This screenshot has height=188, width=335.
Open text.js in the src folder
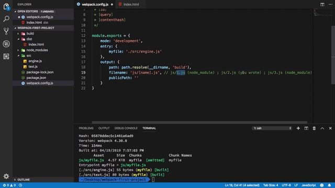(x=43, y=67)
